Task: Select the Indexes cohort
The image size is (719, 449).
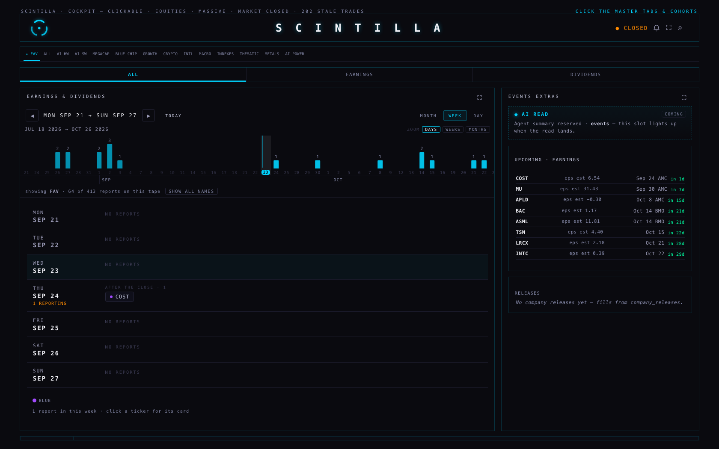Action: (x=225, y=54)
